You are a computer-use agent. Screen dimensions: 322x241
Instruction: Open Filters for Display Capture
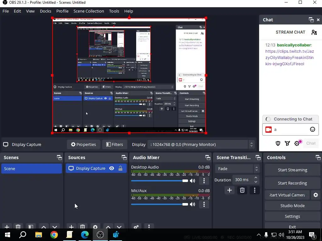[x=114, y=144]
